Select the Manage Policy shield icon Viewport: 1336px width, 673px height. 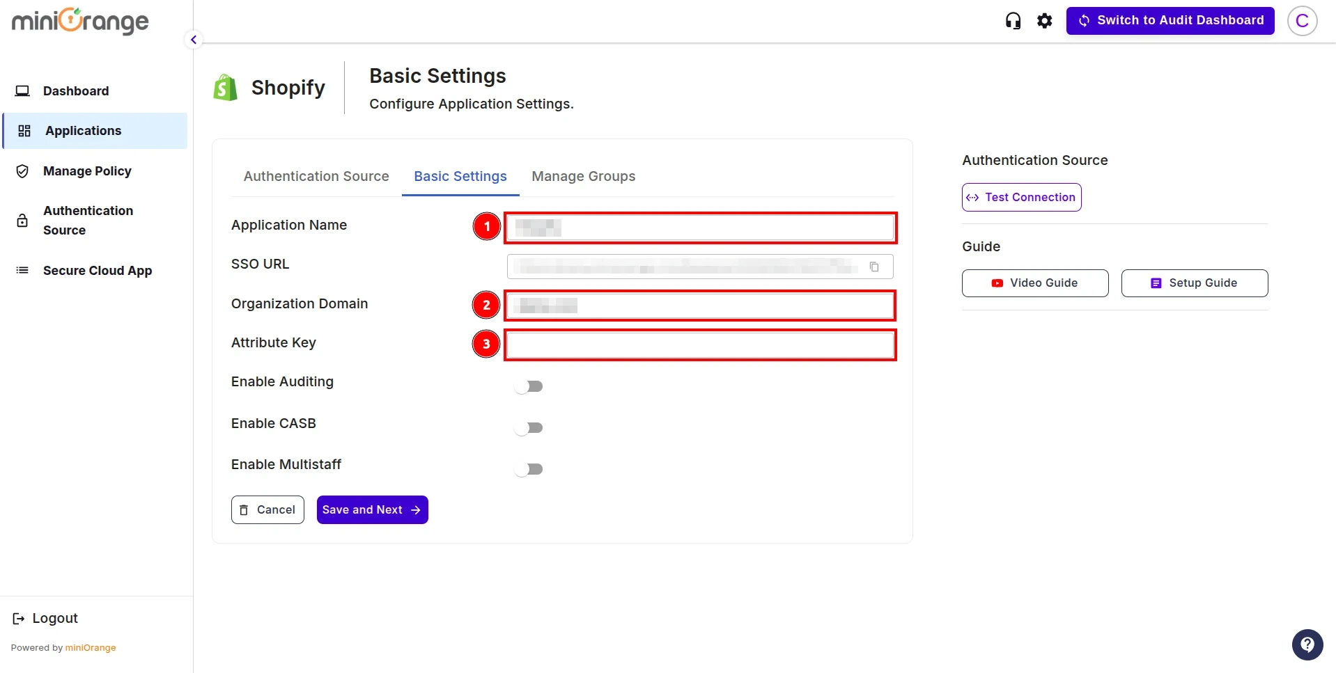(x=22, y=171)
